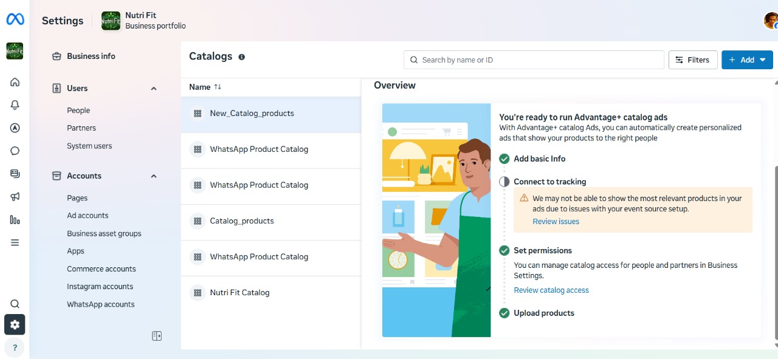Open the megaphone ads icon
778x359 pixels.
click(x=15, y=197)
